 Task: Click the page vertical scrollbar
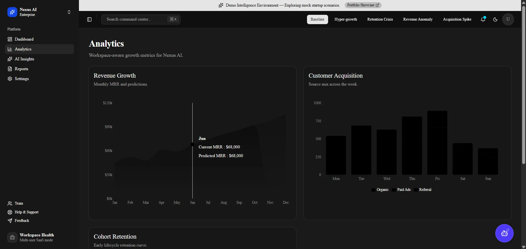[524, 85]
